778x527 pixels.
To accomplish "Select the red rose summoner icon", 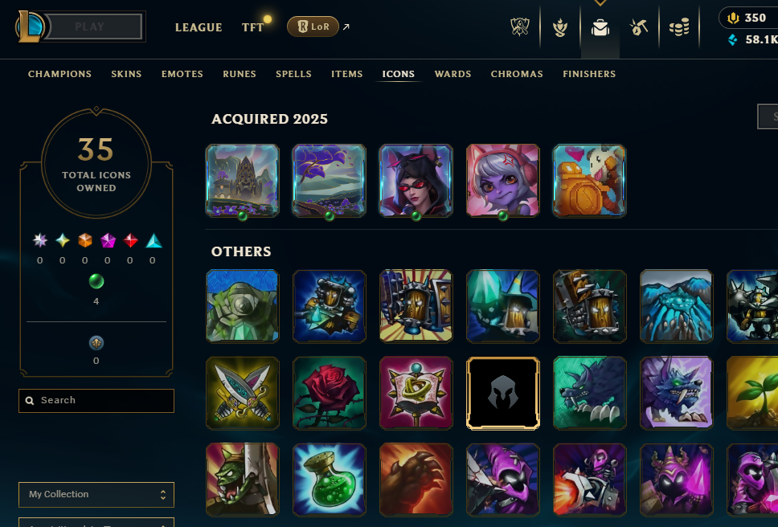I will [x=330, y=393].
